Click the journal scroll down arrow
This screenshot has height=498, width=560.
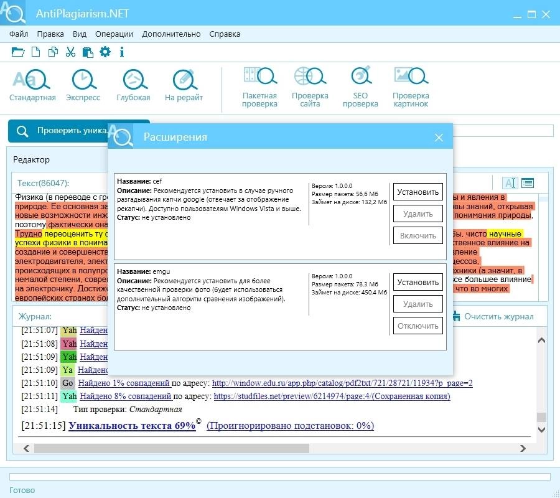541,430
